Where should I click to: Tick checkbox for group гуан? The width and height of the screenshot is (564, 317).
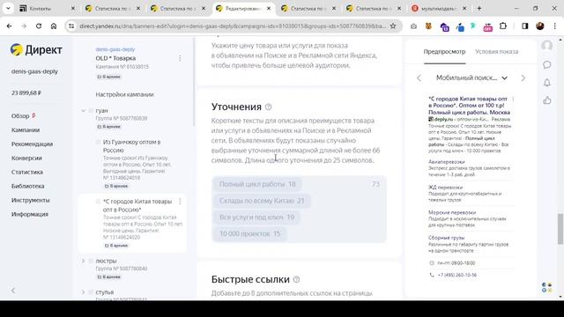(91, 111)
